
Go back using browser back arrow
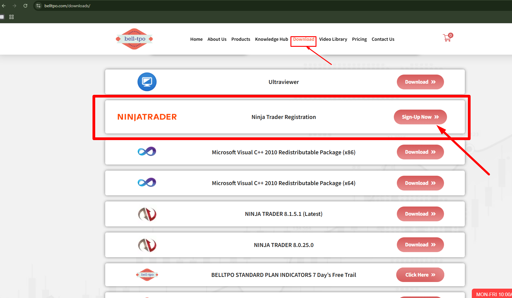click(4, 6)
